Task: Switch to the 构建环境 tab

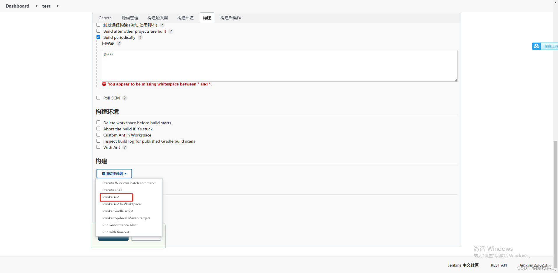Action: click(x=185, y=18)
